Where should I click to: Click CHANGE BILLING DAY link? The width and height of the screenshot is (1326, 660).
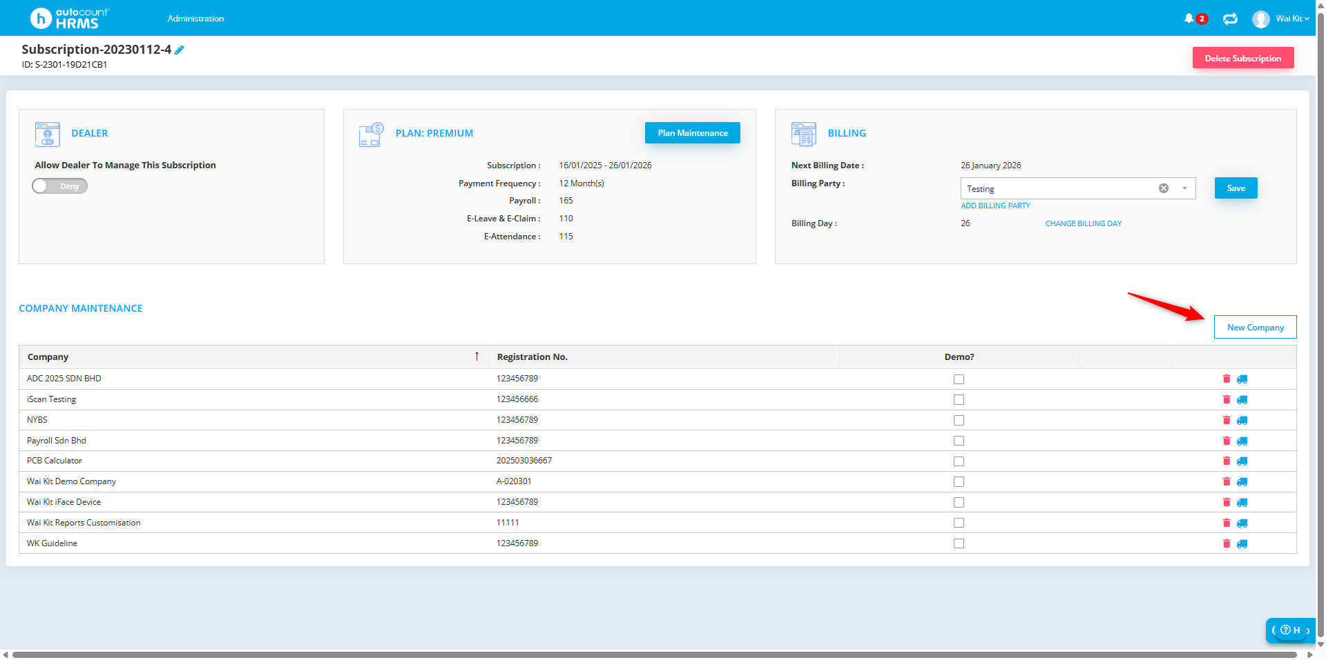click(1084, 223)
